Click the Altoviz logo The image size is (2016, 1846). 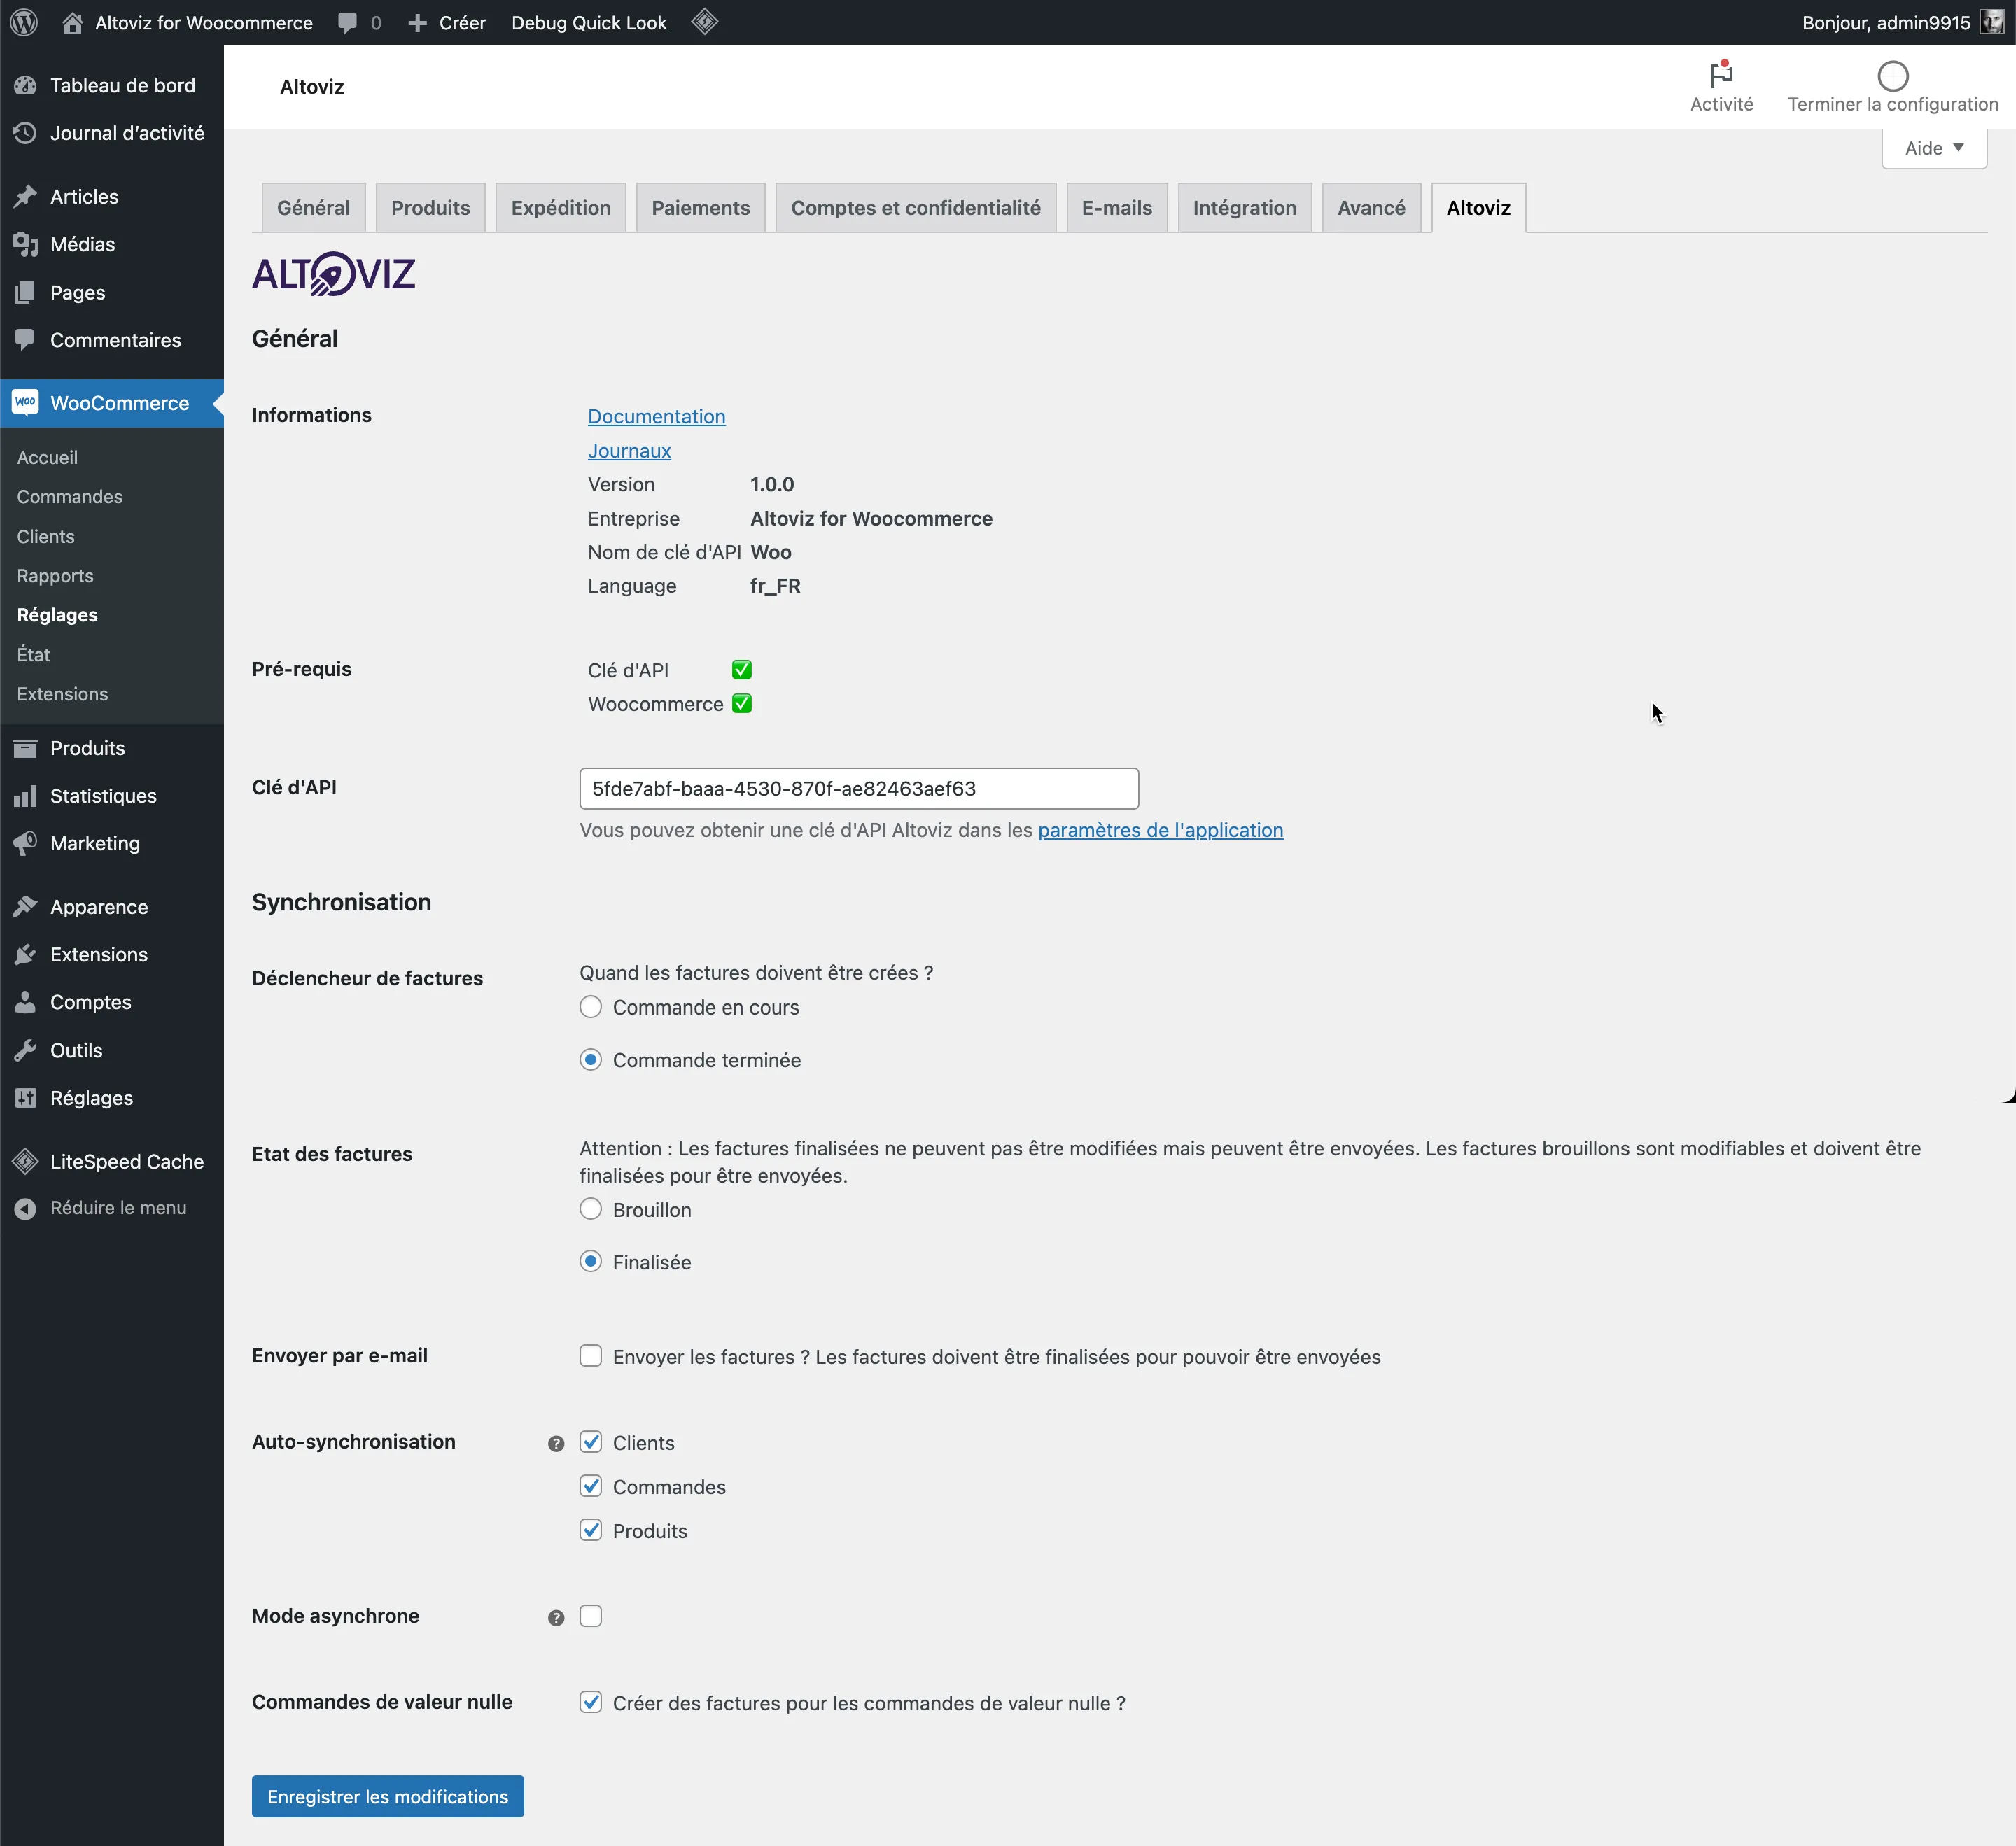(333, 274)
